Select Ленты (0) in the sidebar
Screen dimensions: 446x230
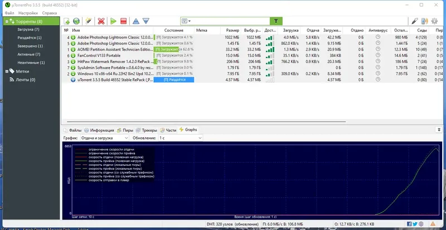click(x=26, y=80)
